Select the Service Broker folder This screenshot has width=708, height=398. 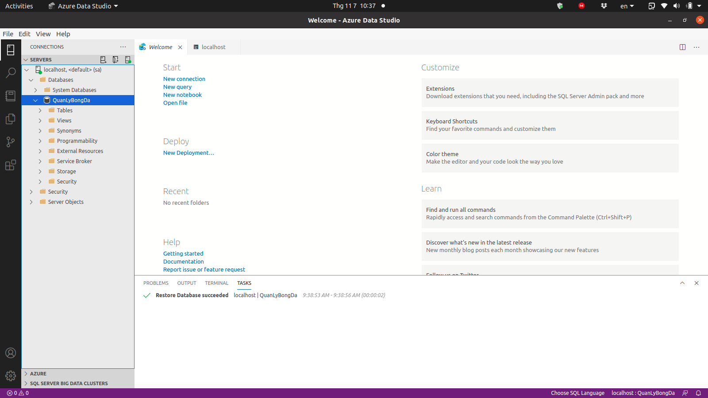(x=78, y=161)
